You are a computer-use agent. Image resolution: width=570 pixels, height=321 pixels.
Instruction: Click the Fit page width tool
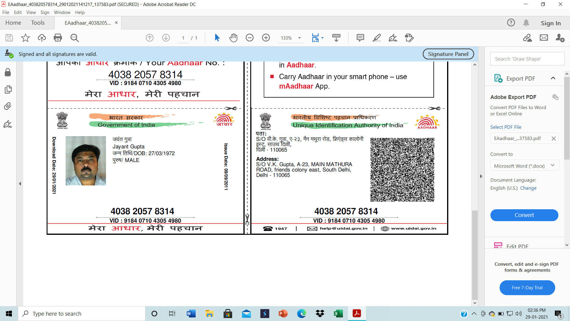pyautogui.click(x=315, y=38)
